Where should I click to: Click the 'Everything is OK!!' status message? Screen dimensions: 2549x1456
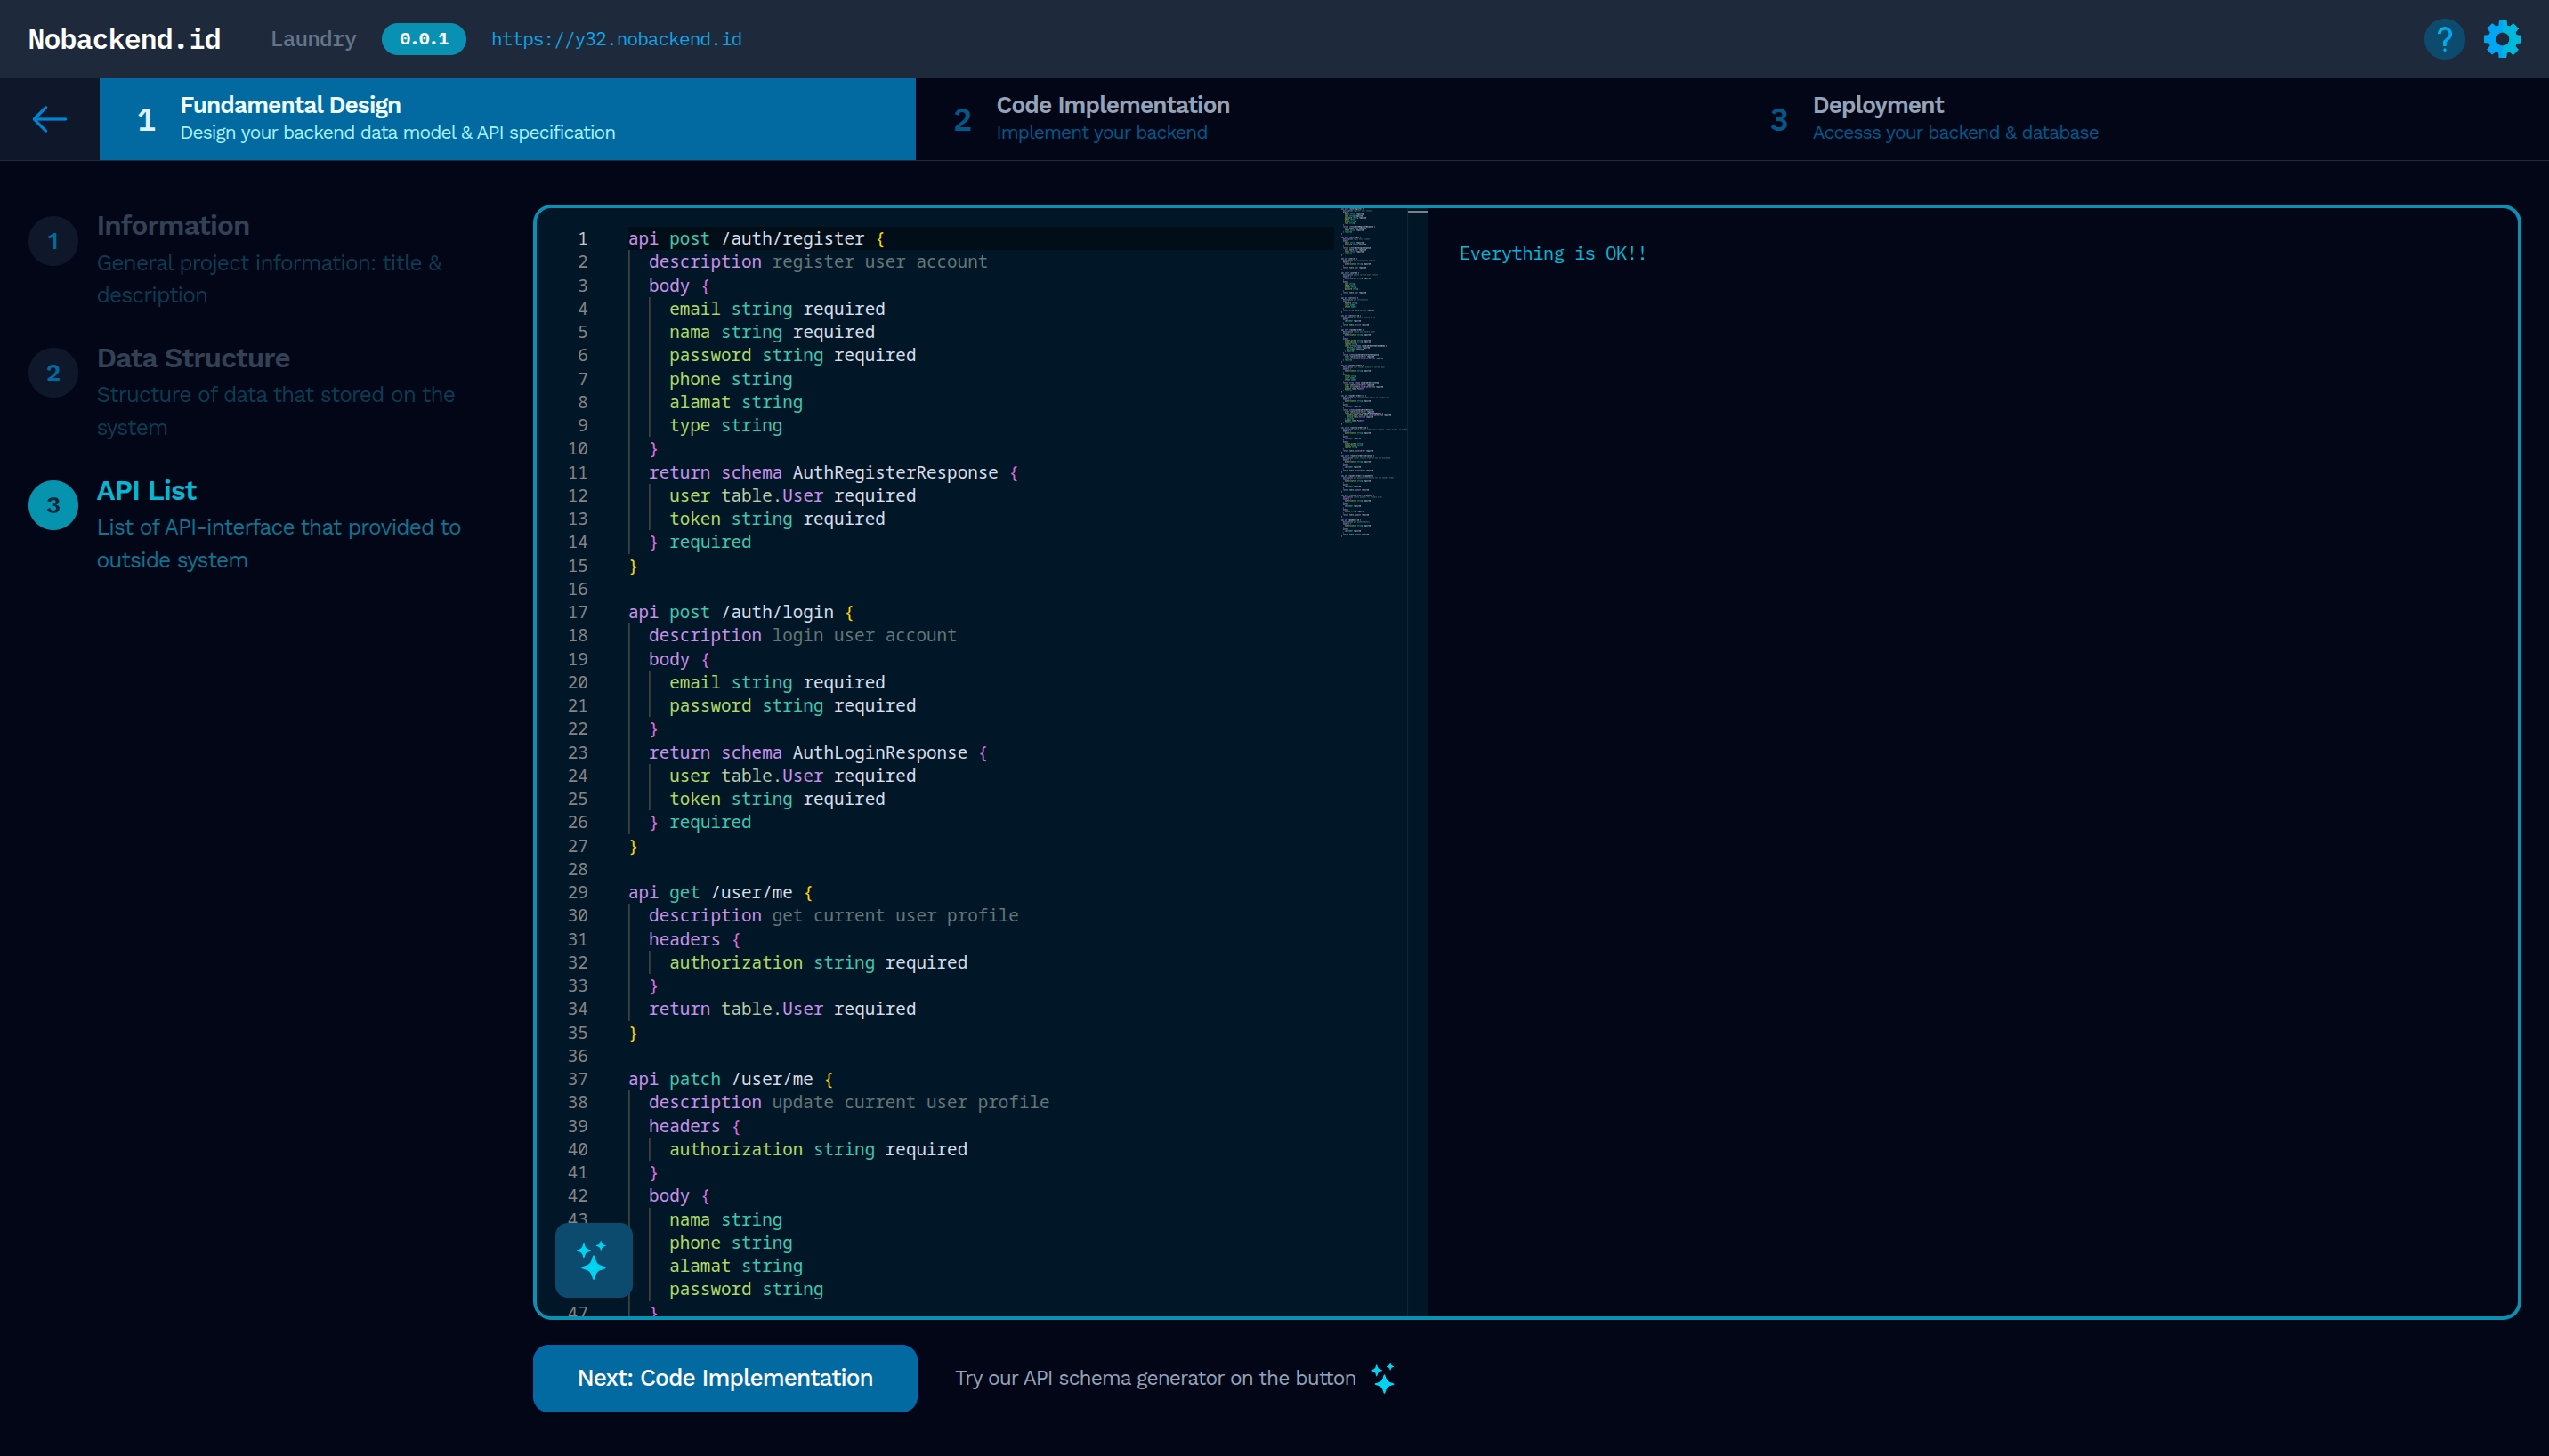point(1552,253)
